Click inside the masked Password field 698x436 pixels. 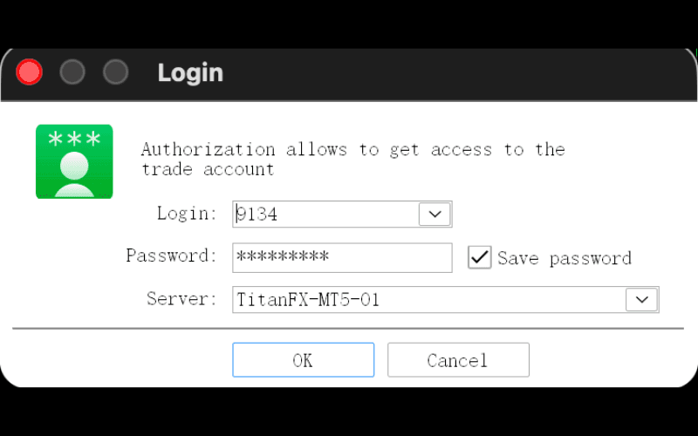[342, 257]
